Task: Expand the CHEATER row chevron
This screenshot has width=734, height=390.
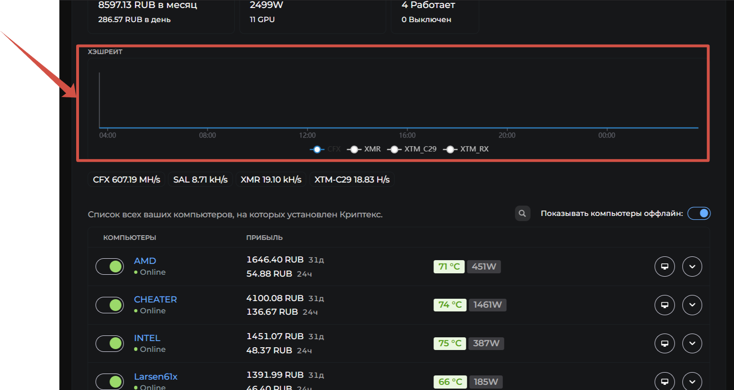Action: [692, 305]
